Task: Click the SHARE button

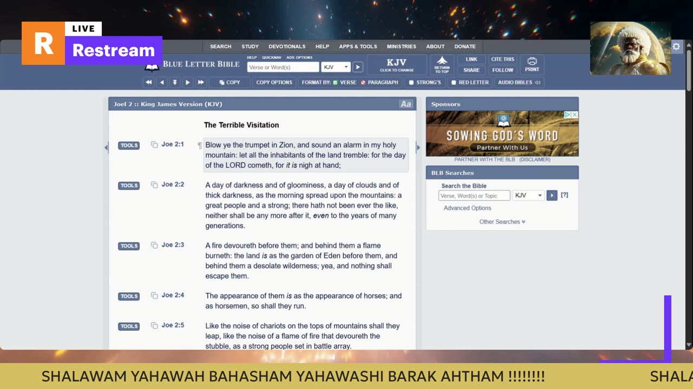Action: 472,70
